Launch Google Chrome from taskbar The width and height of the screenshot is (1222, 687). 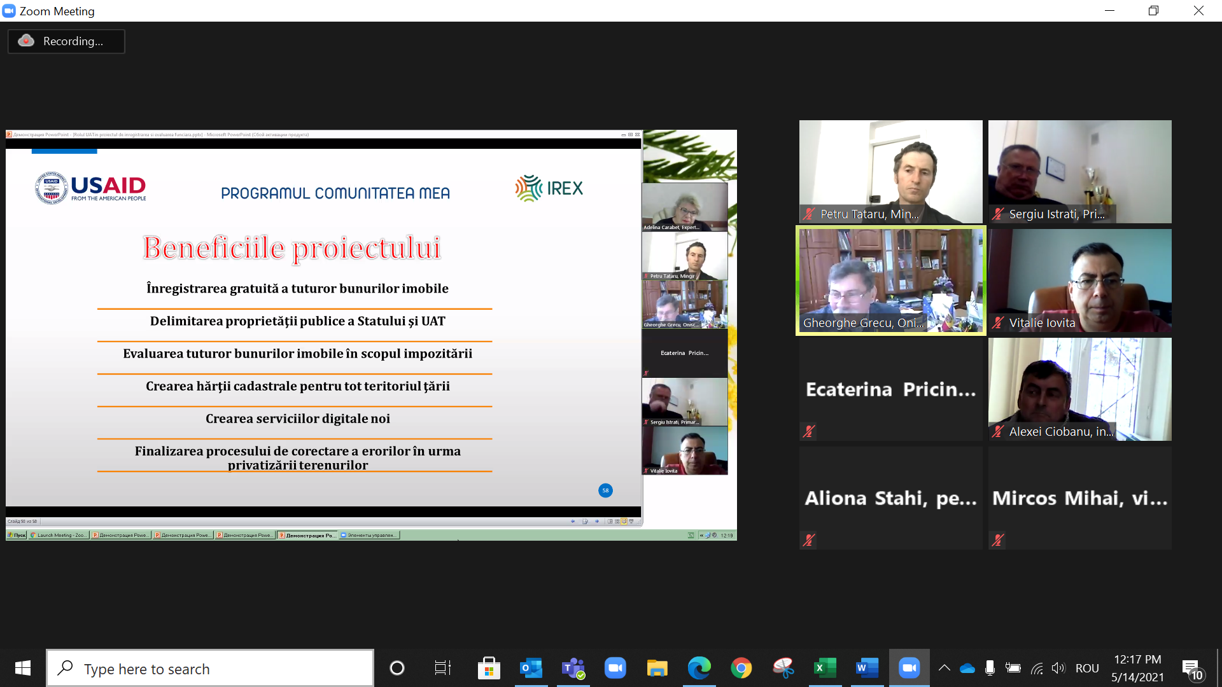tap(741, 669)
